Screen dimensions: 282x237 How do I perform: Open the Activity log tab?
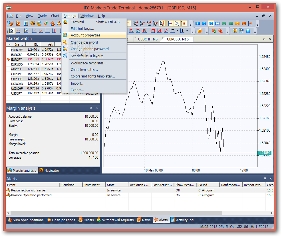(182, 220)
